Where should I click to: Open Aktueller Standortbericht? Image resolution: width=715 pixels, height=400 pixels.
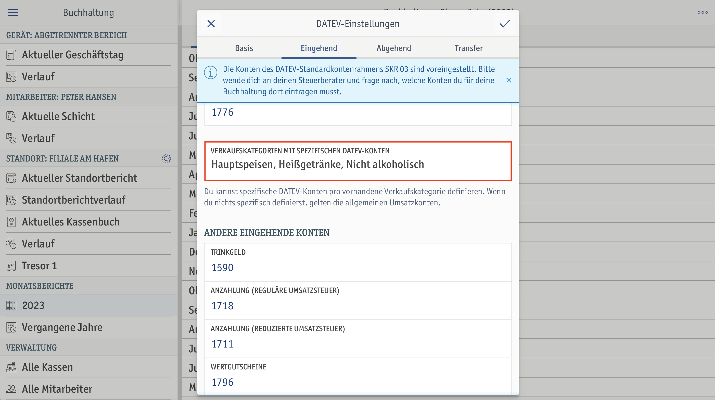tap(89, 178)
